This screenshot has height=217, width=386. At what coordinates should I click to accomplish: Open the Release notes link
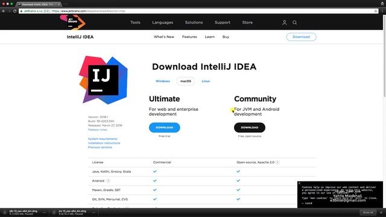[98, 130]
